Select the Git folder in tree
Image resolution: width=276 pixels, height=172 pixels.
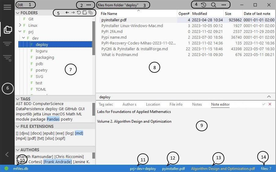click(31, 19)
